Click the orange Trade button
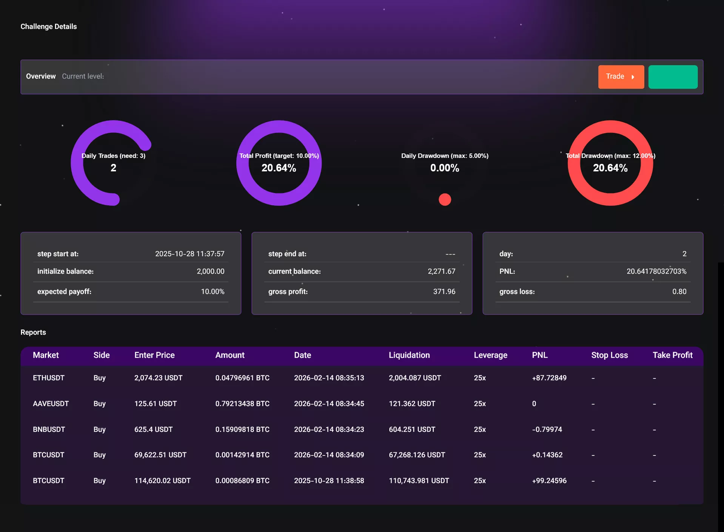The image size is (724, 532). [621, 77]
